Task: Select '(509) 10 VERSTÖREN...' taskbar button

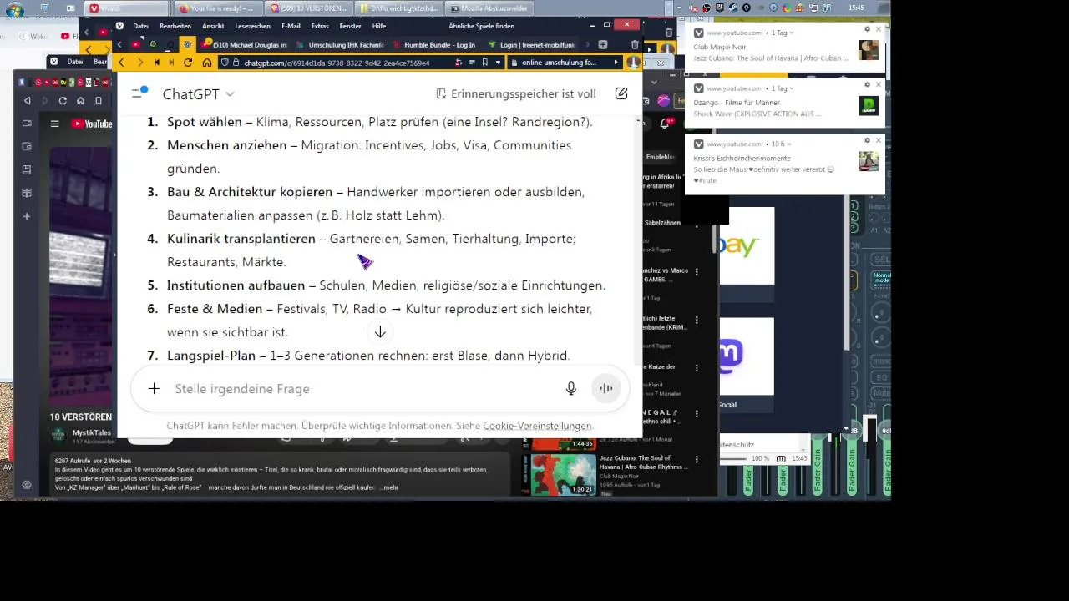Action: (x=307, y=8)
